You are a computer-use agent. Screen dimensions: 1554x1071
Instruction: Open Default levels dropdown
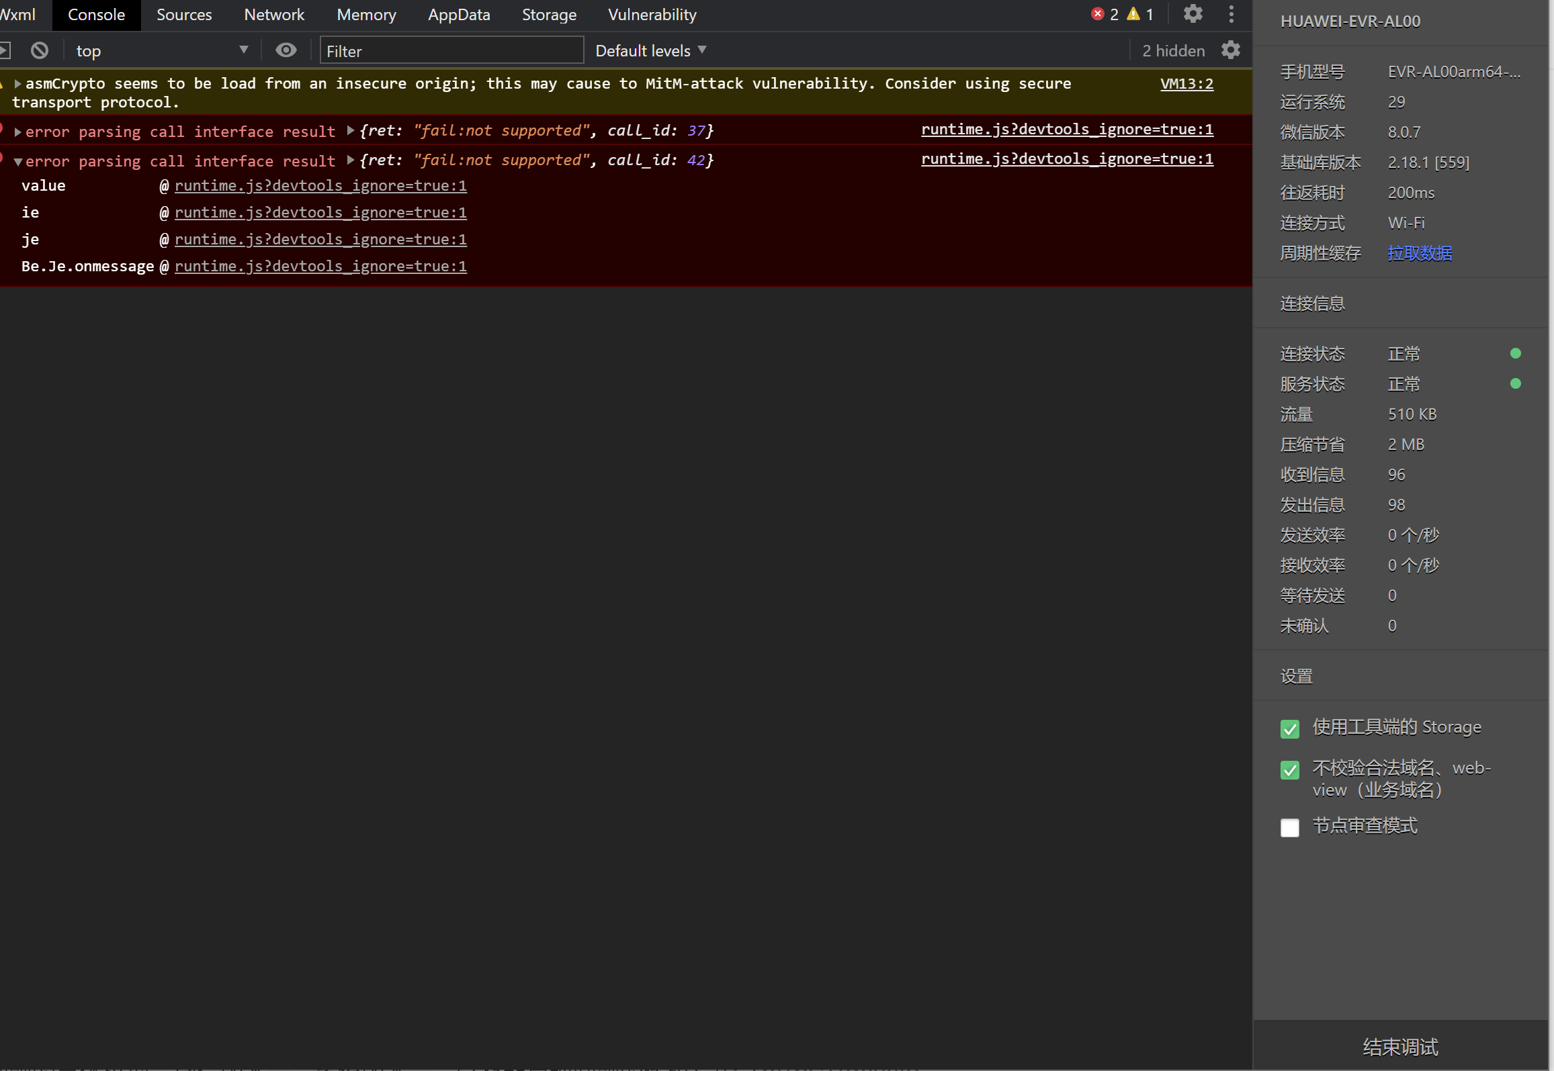pos(650,50)
